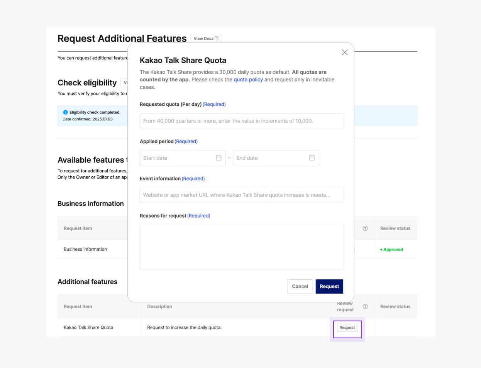The image size is (481, 368).
Task: Submit using the dark blue Request button
Action: click(x=329, y=286)
